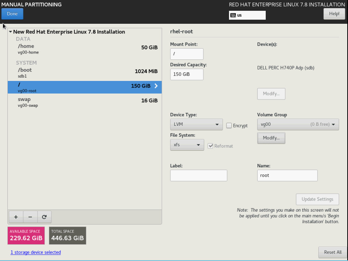Click the Help! button
This screenshot has width=348, height=261.
[334, 14]
